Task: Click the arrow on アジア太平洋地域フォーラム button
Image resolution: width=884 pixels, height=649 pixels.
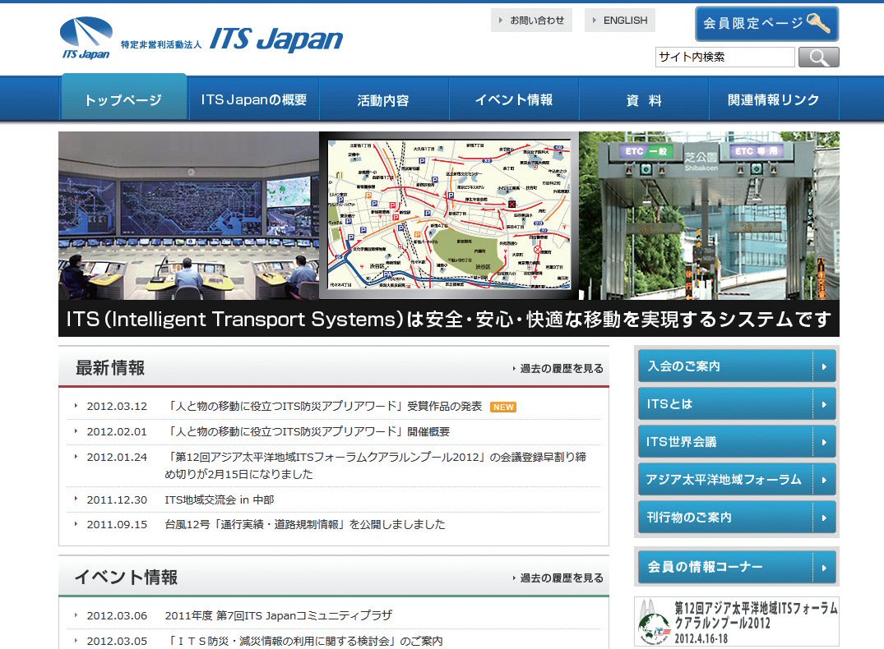Action: [824, 480]
